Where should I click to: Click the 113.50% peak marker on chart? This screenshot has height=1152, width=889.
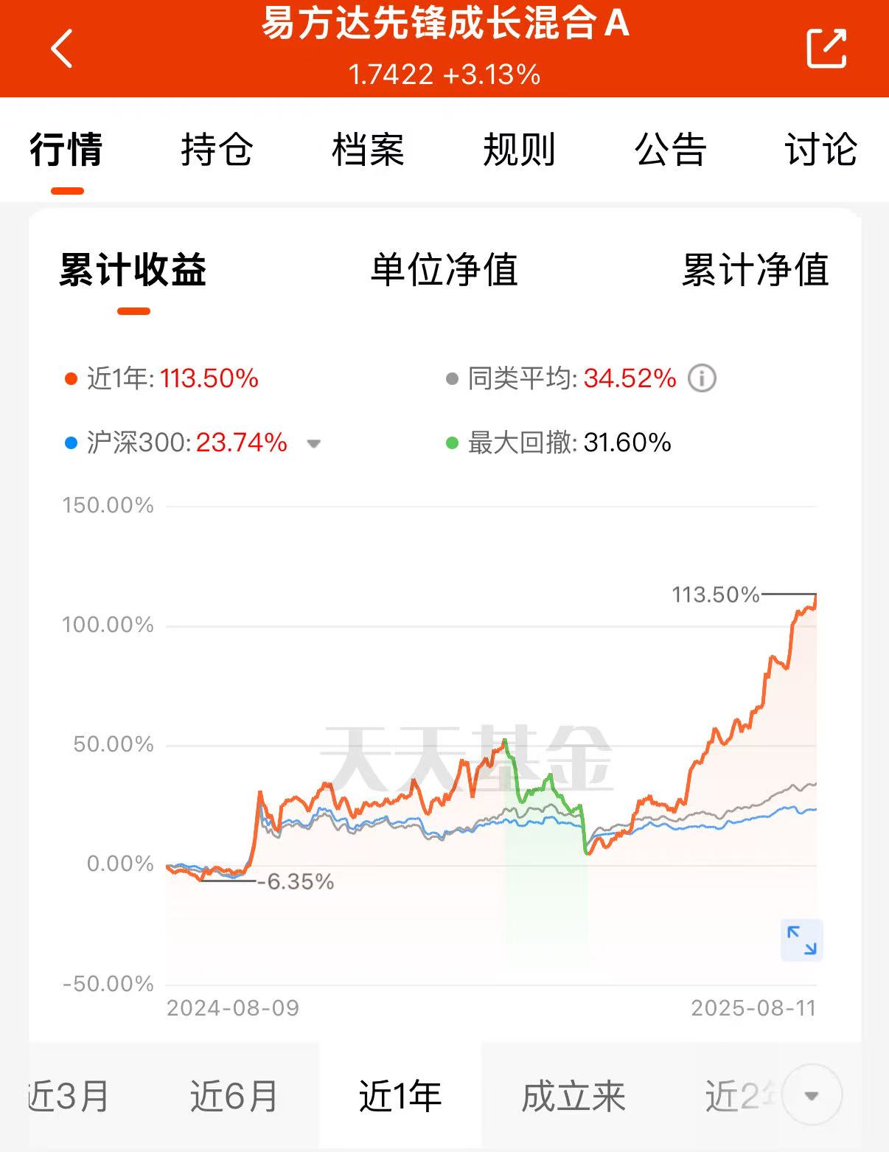[x=715, y=594]
